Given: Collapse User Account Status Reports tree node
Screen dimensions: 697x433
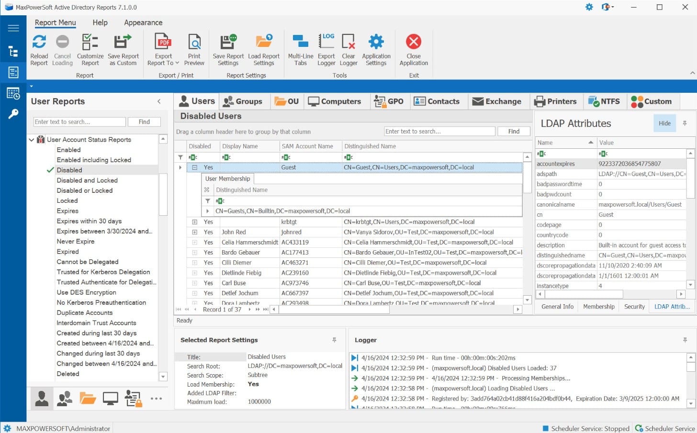Looking at the screenshot, I should (x=32, y=139).
